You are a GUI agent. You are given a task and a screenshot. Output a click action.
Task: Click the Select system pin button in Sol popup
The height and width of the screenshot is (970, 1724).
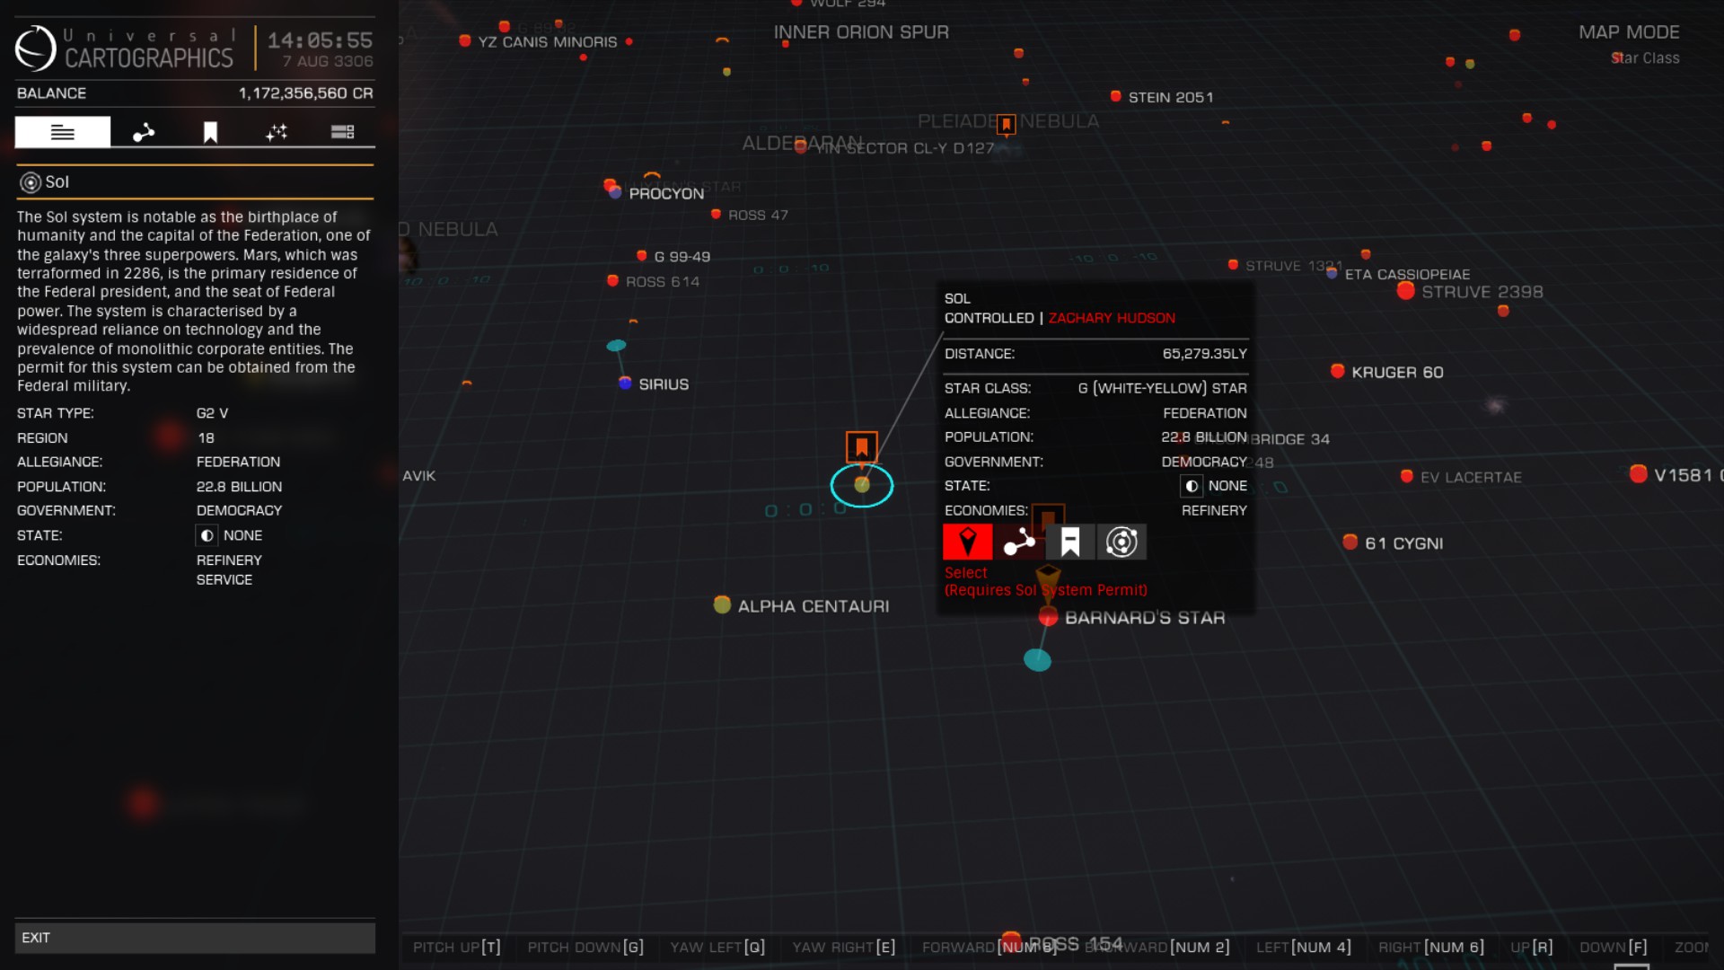967,542
